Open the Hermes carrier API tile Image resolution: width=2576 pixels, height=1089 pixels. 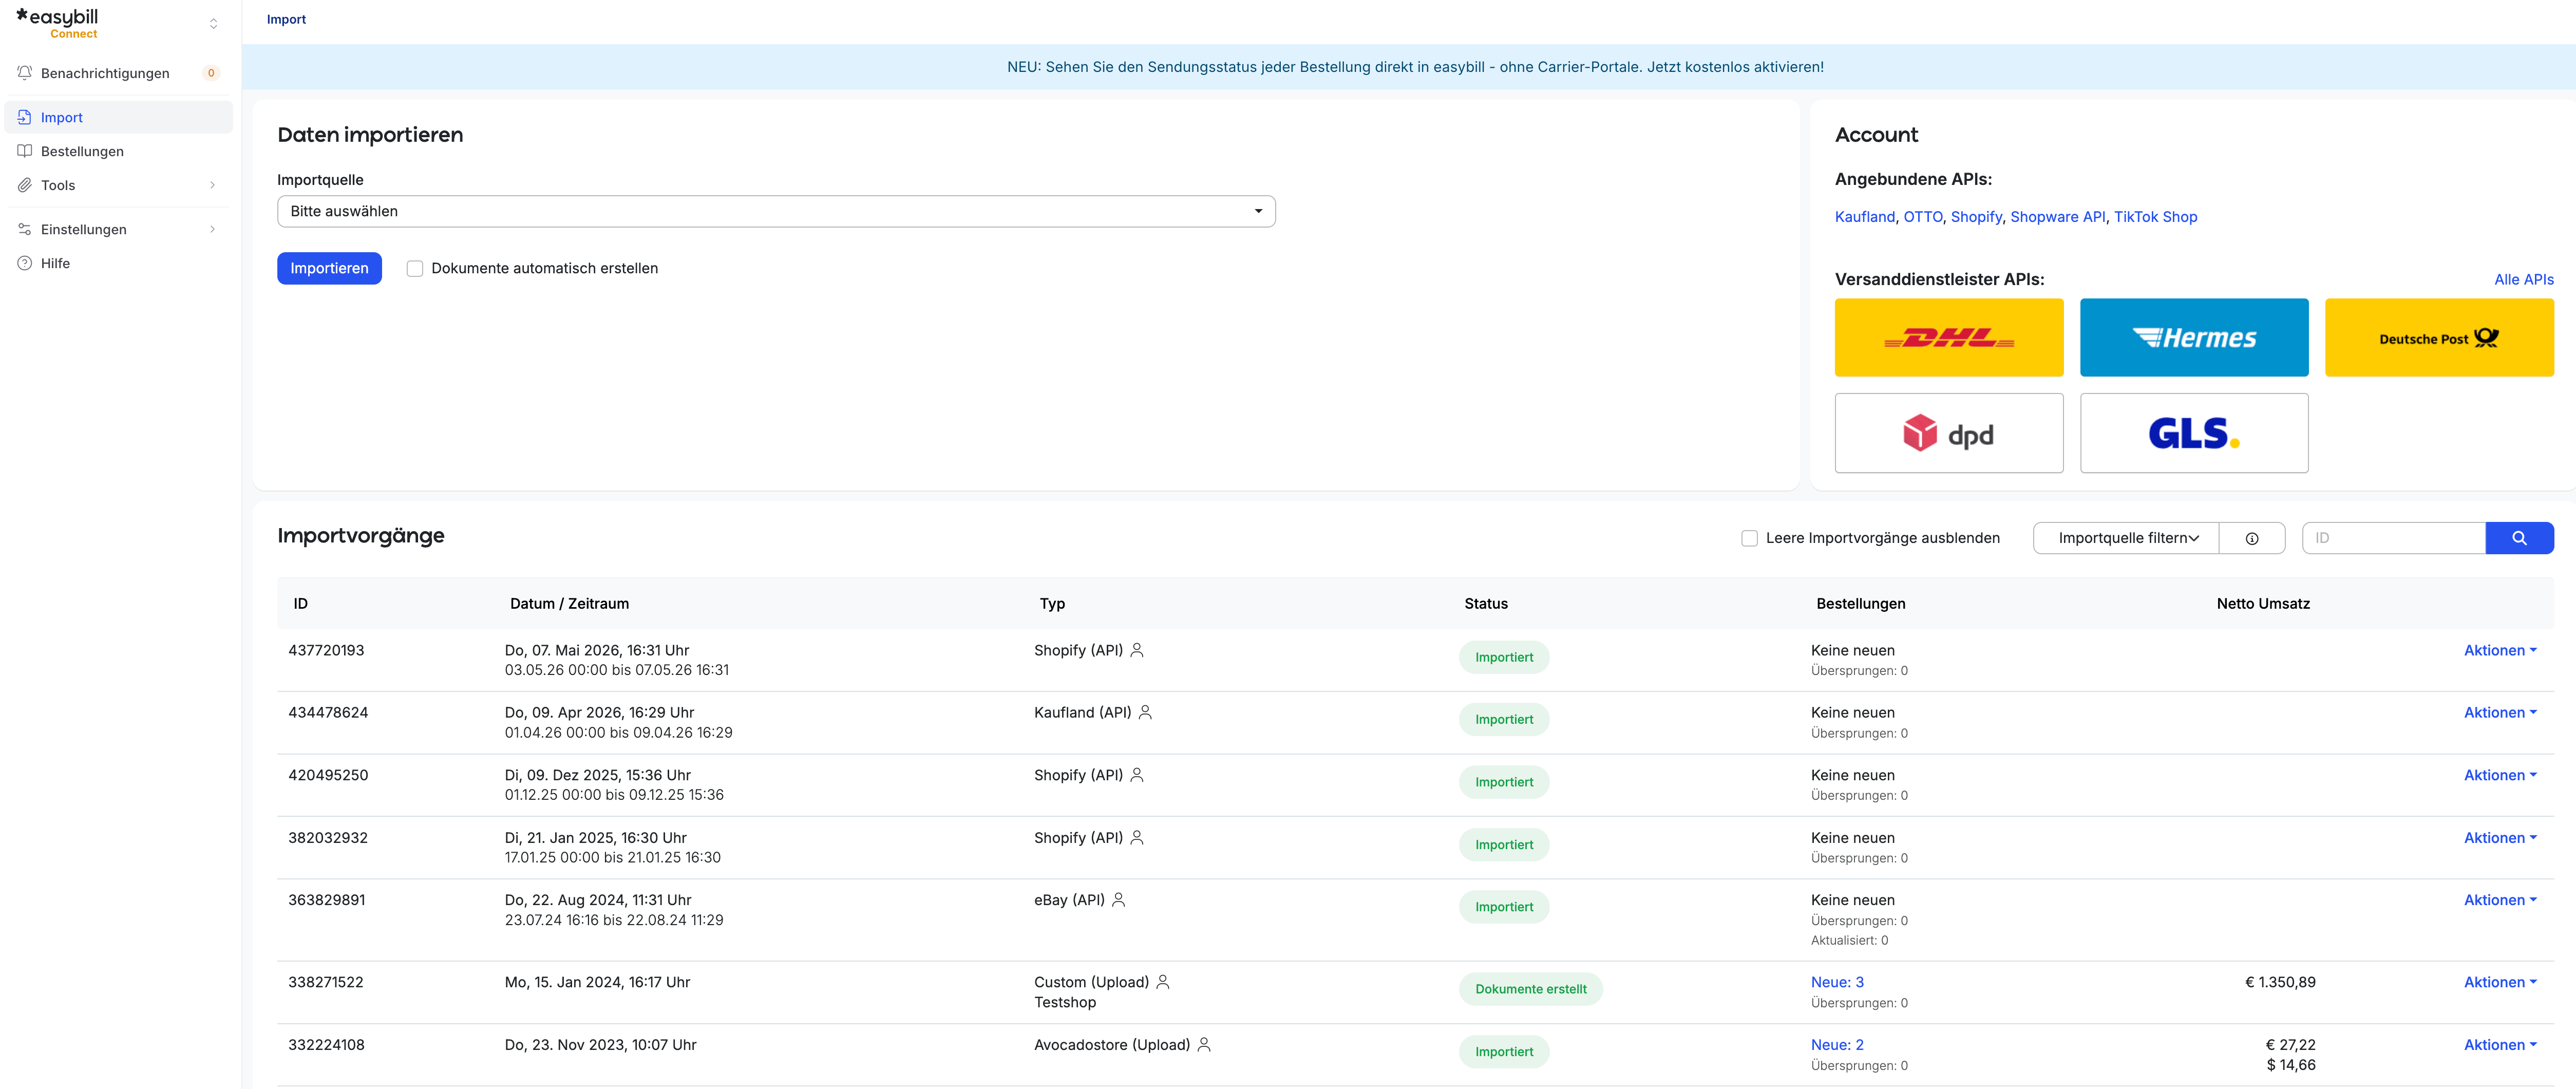click(2194, 337)
